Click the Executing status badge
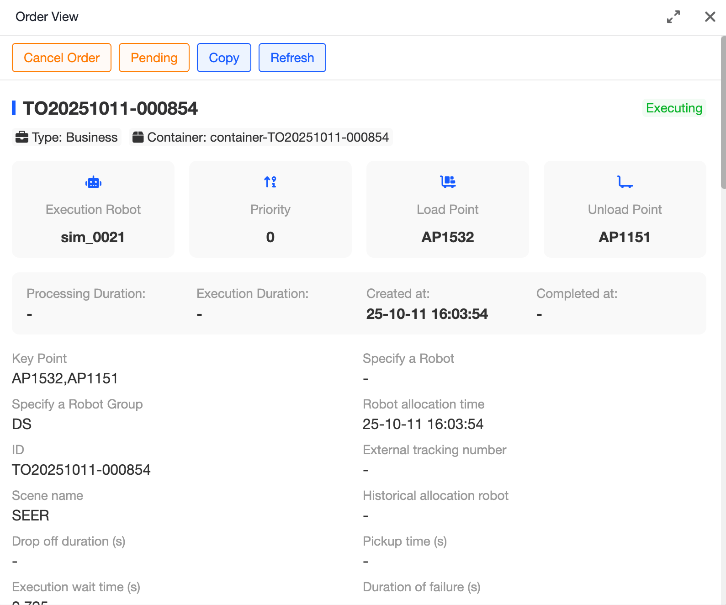Screen dimensions: 726x605 (673, 108)
